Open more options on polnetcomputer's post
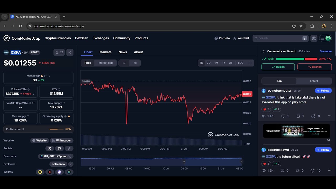The image size is (336, 189). coord(329,116)
